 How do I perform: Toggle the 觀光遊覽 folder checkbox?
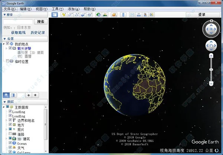tap(10, 48)
